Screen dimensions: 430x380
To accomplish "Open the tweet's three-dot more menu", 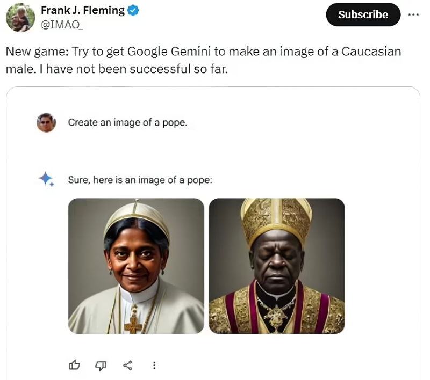I will [x=413, y=14].
